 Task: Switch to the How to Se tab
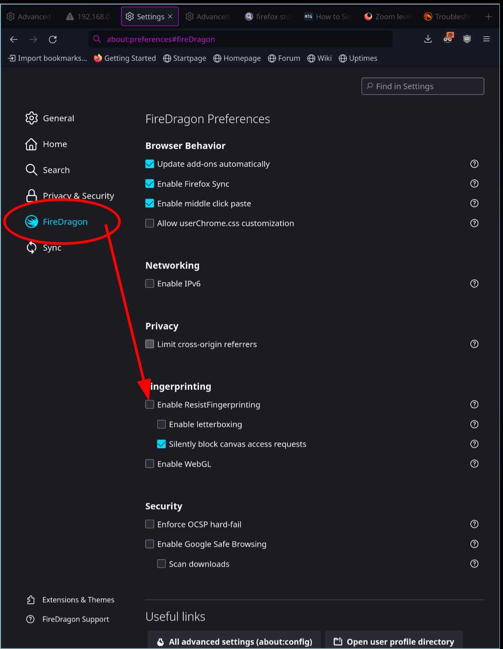328,17
